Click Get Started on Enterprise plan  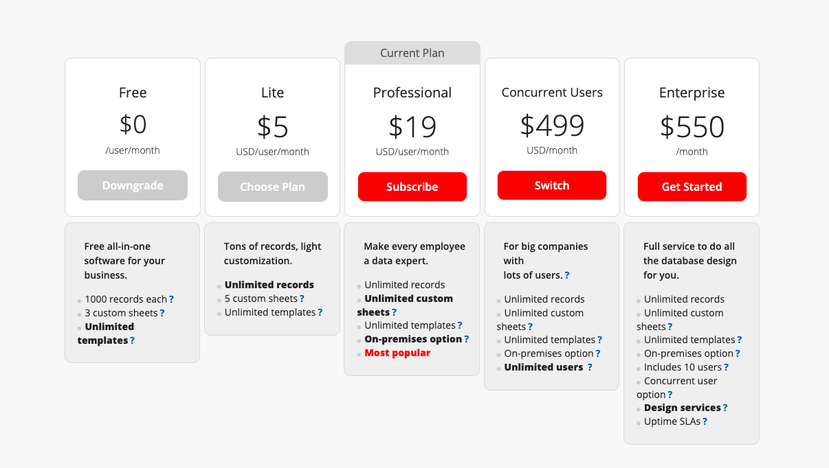692,187
